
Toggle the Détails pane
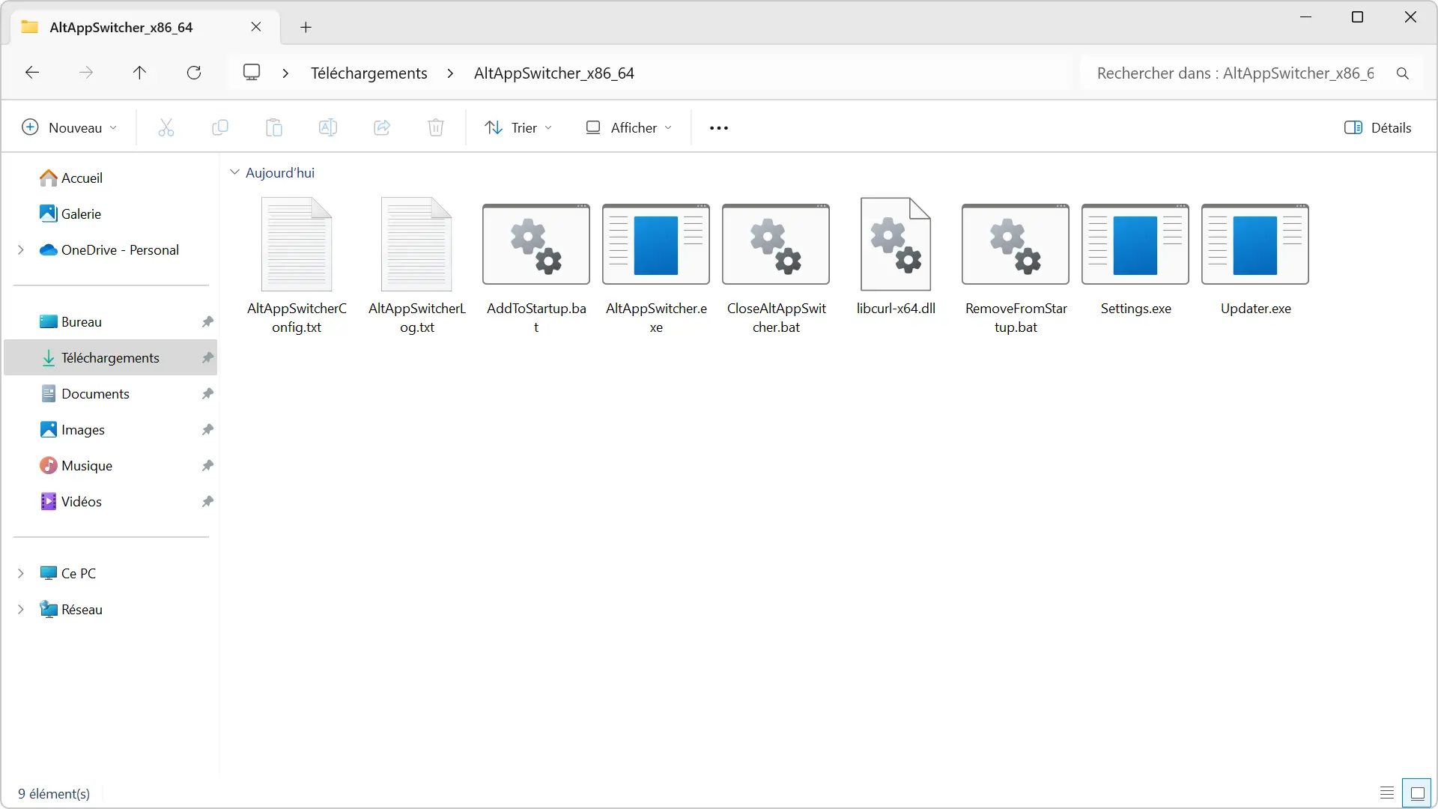[x=1378, y=127]
